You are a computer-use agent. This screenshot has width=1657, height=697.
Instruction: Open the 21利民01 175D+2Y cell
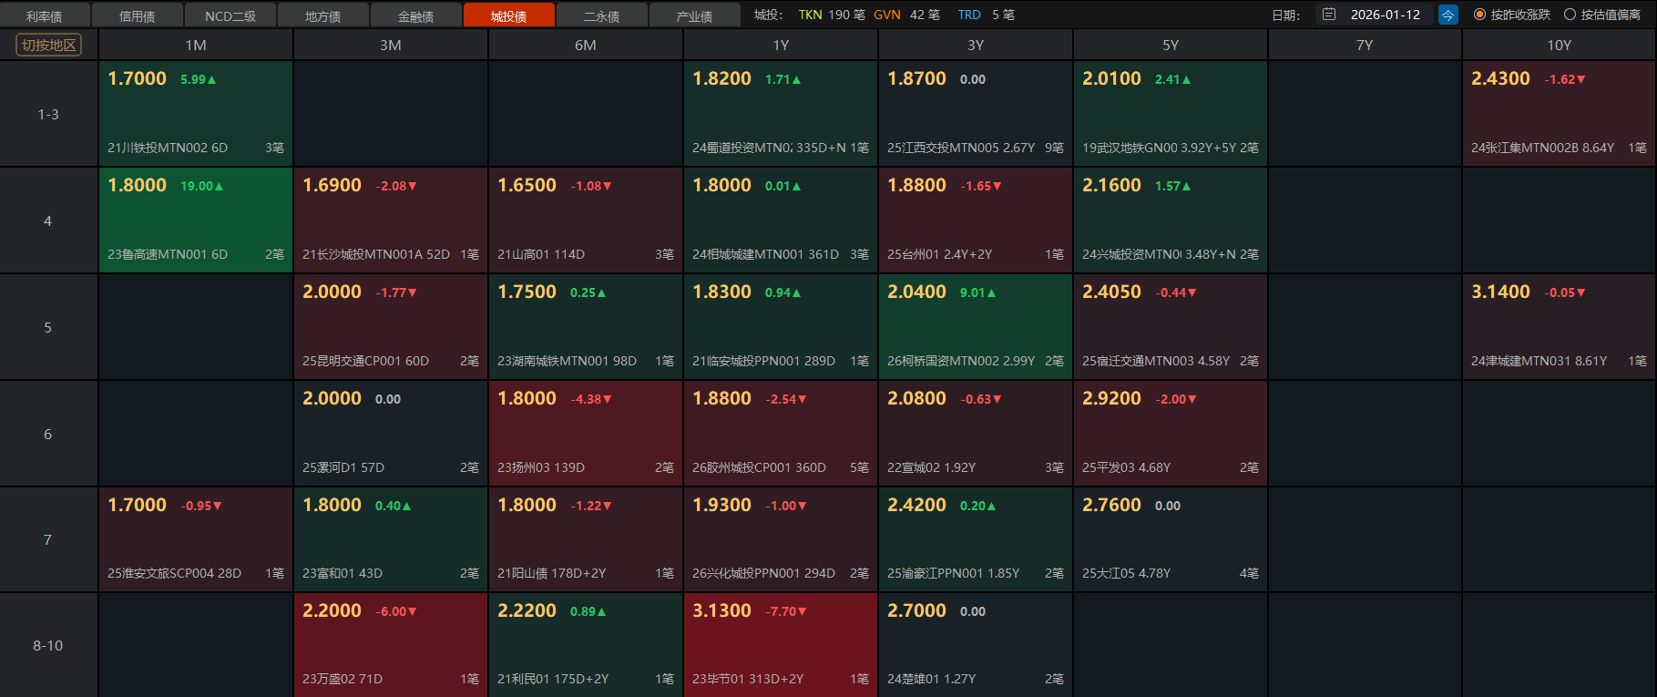586,645
